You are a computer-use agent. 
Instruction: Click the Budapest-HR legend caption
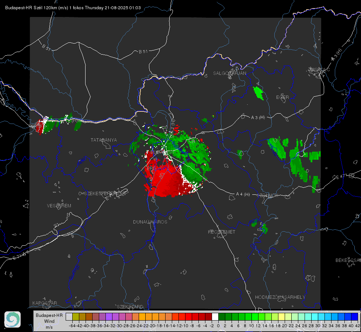pyautogui.click(x=49, y=315)
